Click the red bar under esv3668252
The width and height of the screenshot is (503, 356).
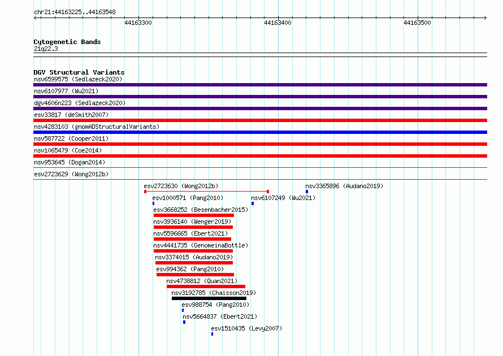coord(194,215)
